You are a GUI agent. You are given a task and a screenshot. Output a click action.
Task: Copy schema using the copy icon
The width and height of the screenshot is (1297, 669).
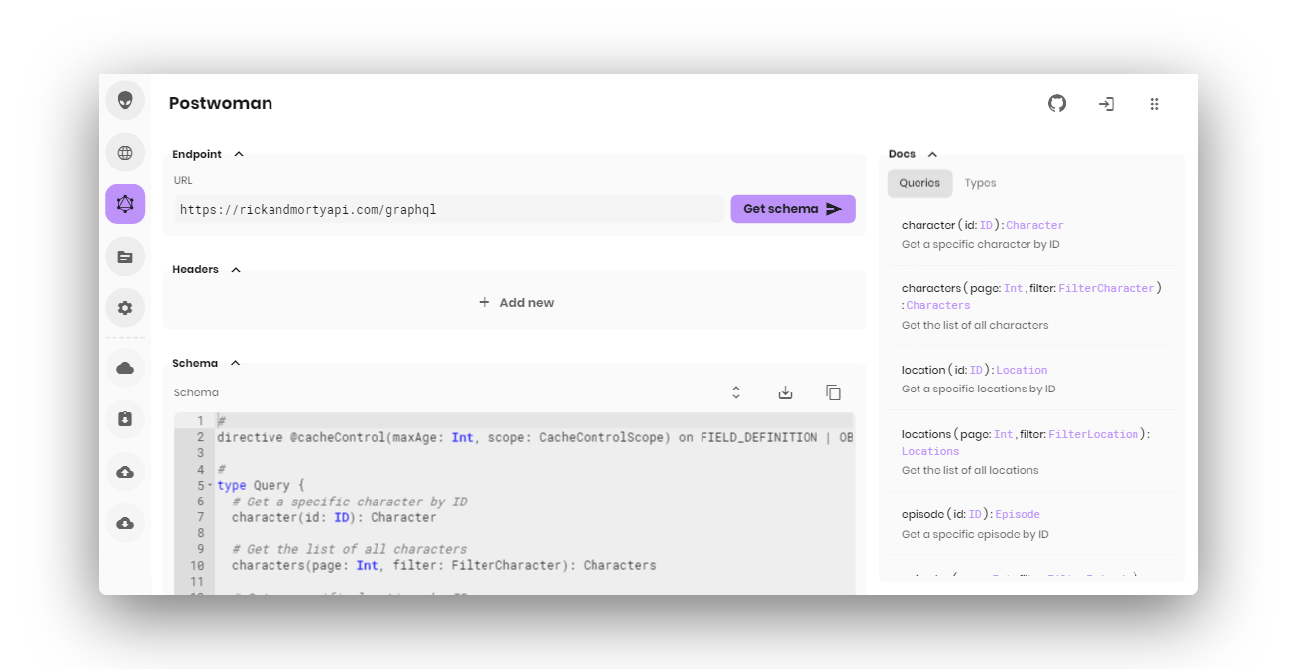(x=833, y=392)
